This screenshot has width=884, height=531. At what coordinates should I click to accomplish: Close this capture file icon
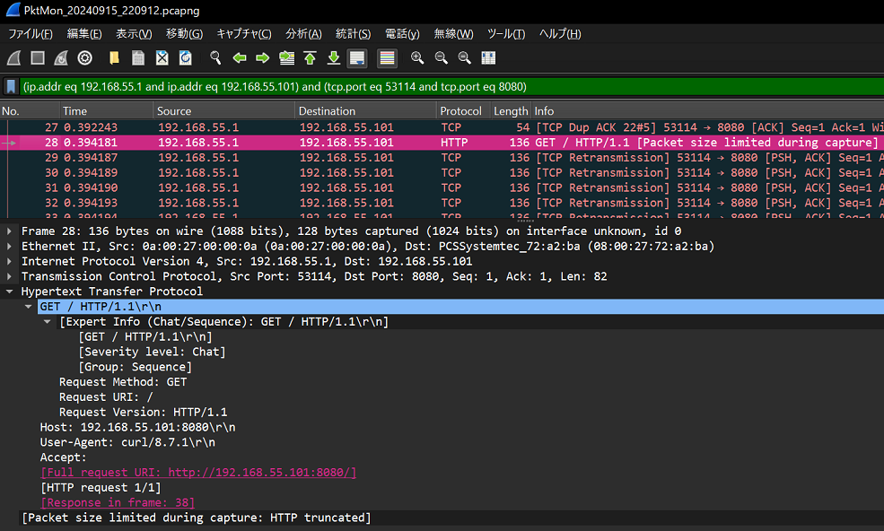162,58
